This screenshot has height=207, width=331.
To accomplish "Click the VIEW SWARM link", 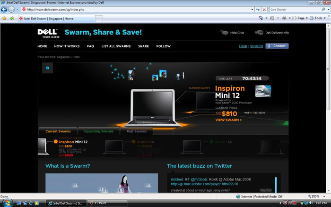I will 228,120.
